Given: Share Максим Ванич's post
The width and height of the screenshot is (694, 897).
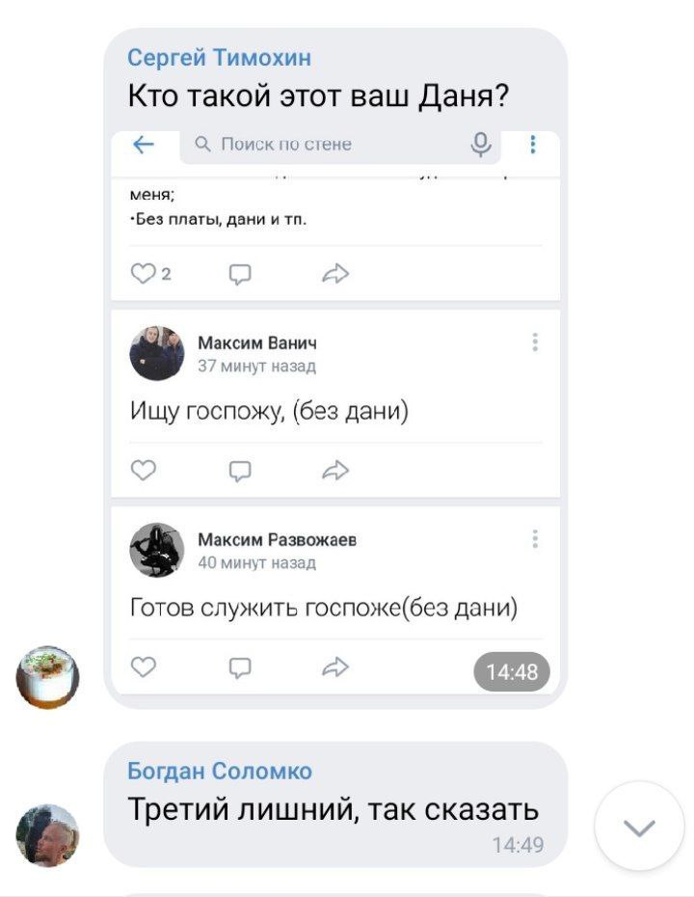Looking at the screenshot, I should 335,471.
